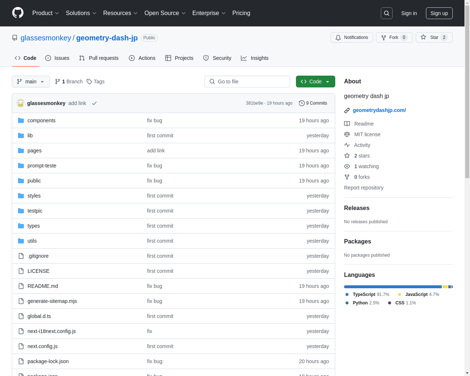Screen dimensions: 470x376
Task: Open the glassesmonkey owner link
Action: click(46, 38)
